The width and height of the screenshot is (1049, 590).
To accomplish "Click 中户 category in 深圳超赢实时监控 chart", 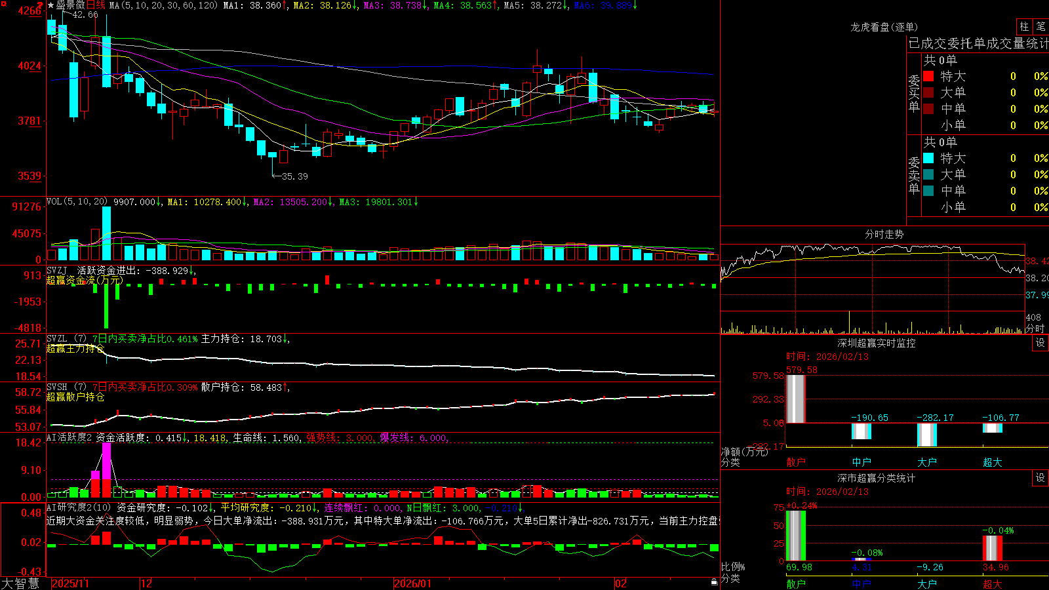I will [x=861, y=462].
